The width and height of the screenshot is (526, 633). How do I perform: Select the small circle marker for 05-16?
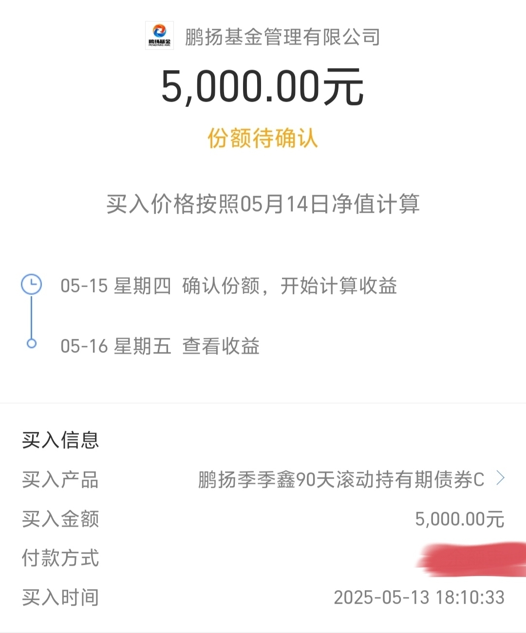[x=32, y=344]
